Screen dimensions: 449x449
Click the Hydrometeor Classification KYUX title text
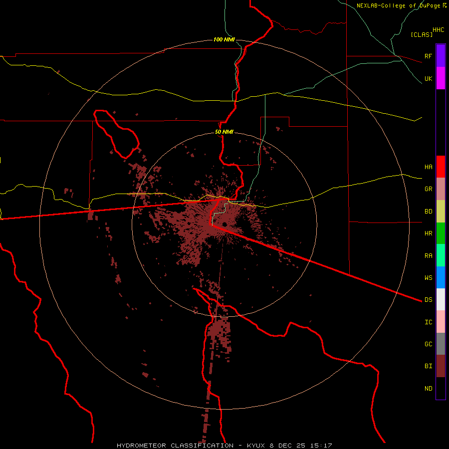pyautogui.click(x=224, y=446)
